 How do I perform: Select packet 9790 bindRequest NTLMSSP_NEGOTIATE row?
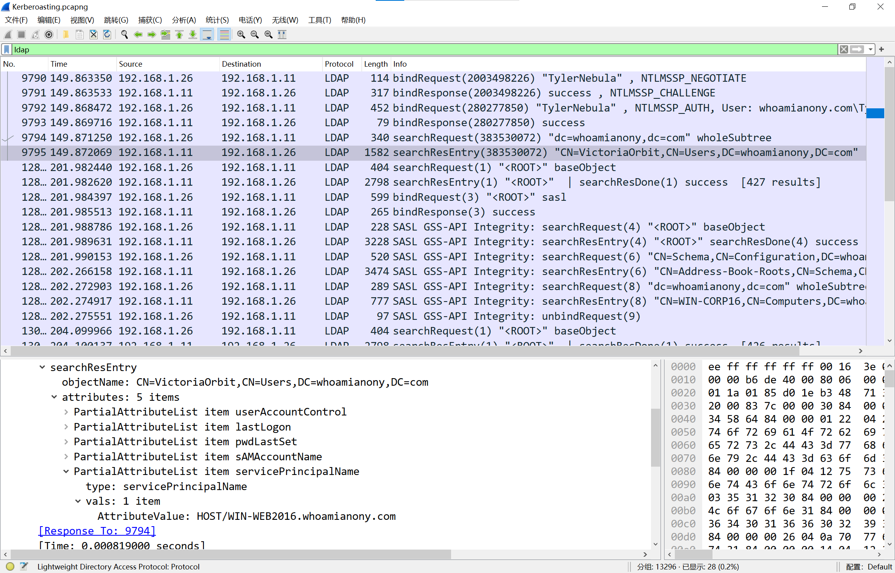433,78
